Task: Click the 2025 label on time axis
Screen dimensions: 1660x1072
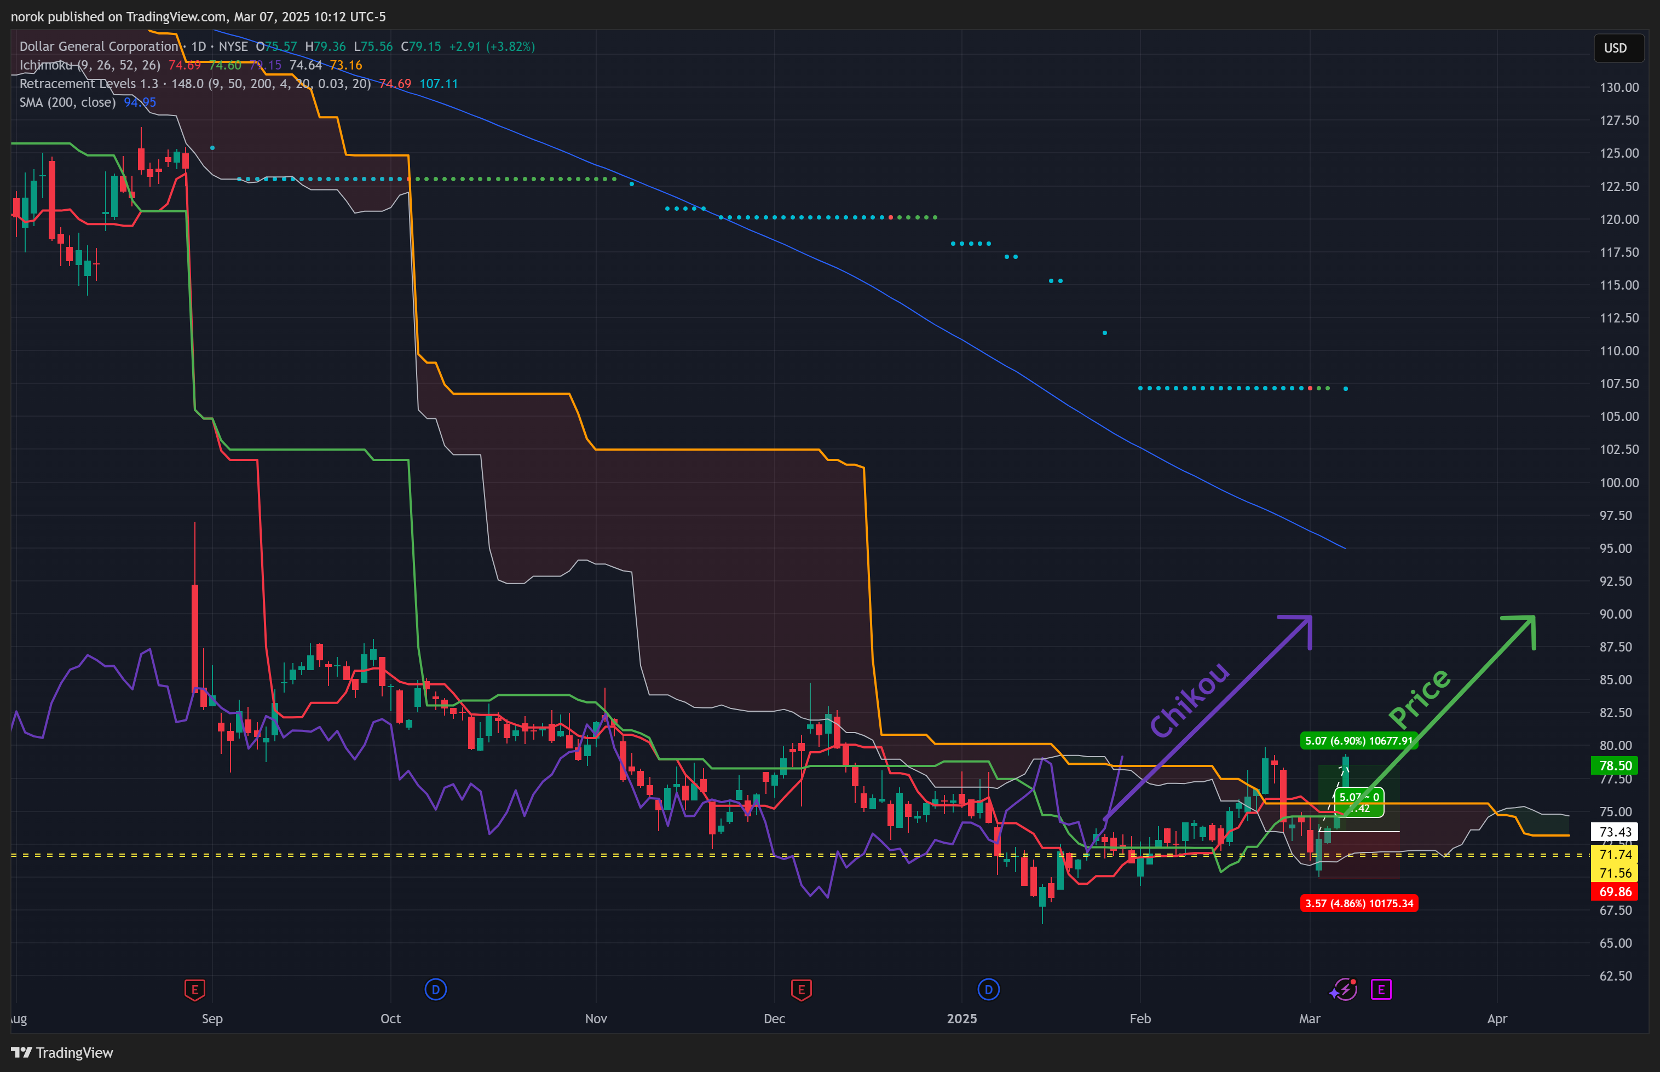Action: (962, 1018)
